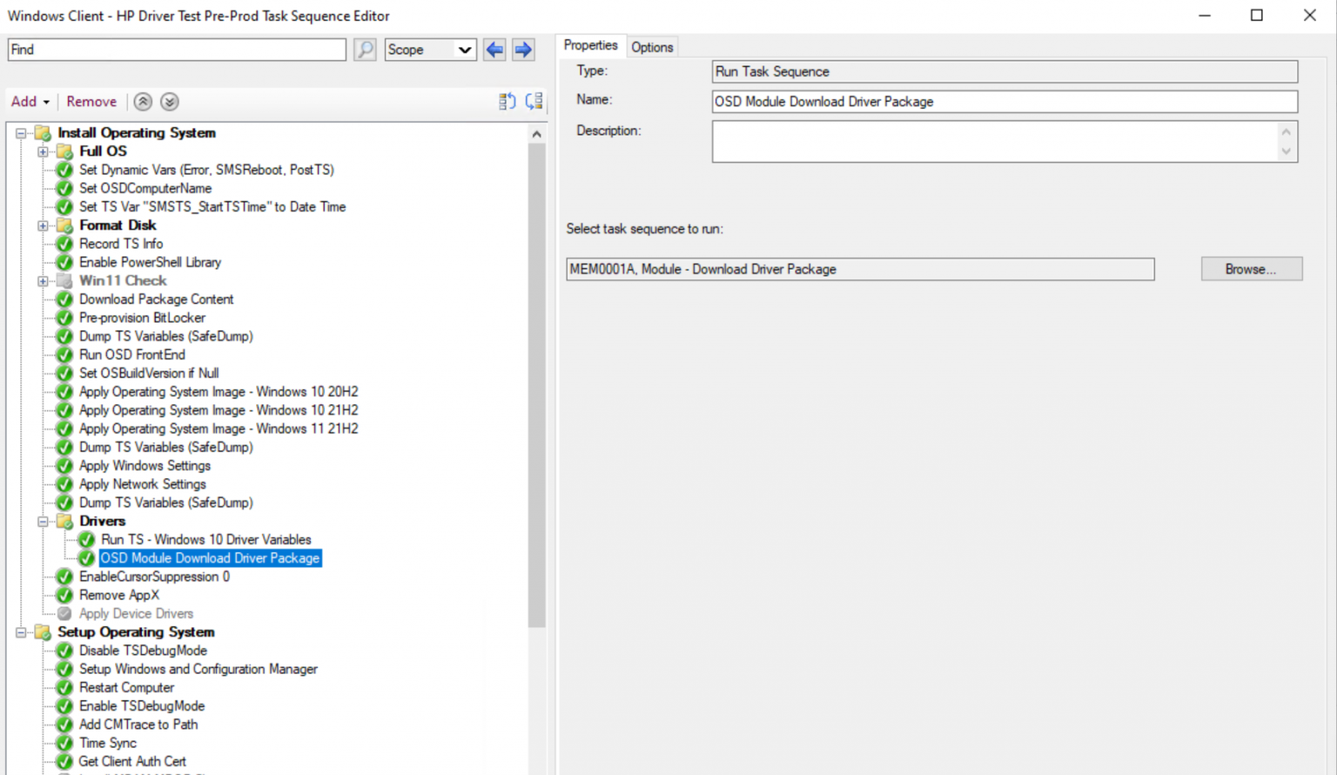Click the expand-all-groups icon on the toolbar
Screen dimensions: 1337x775
coord(534,101)
